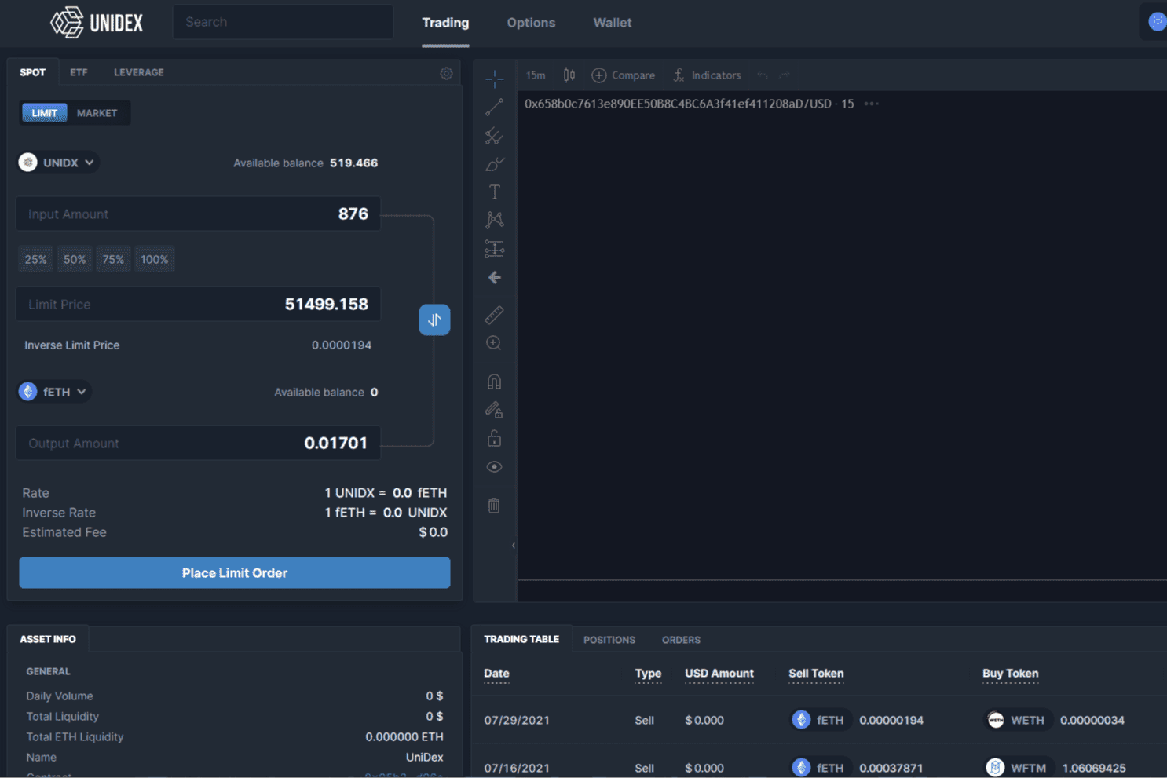The image size is (1167, 778).
Task: Open the text annotation tool
Action: [494, 192]
